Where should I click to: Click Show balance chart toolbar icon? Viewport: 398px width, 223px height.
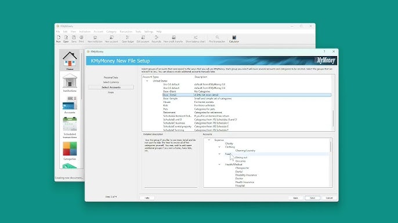pyautogui.click(x=196, y=39)
